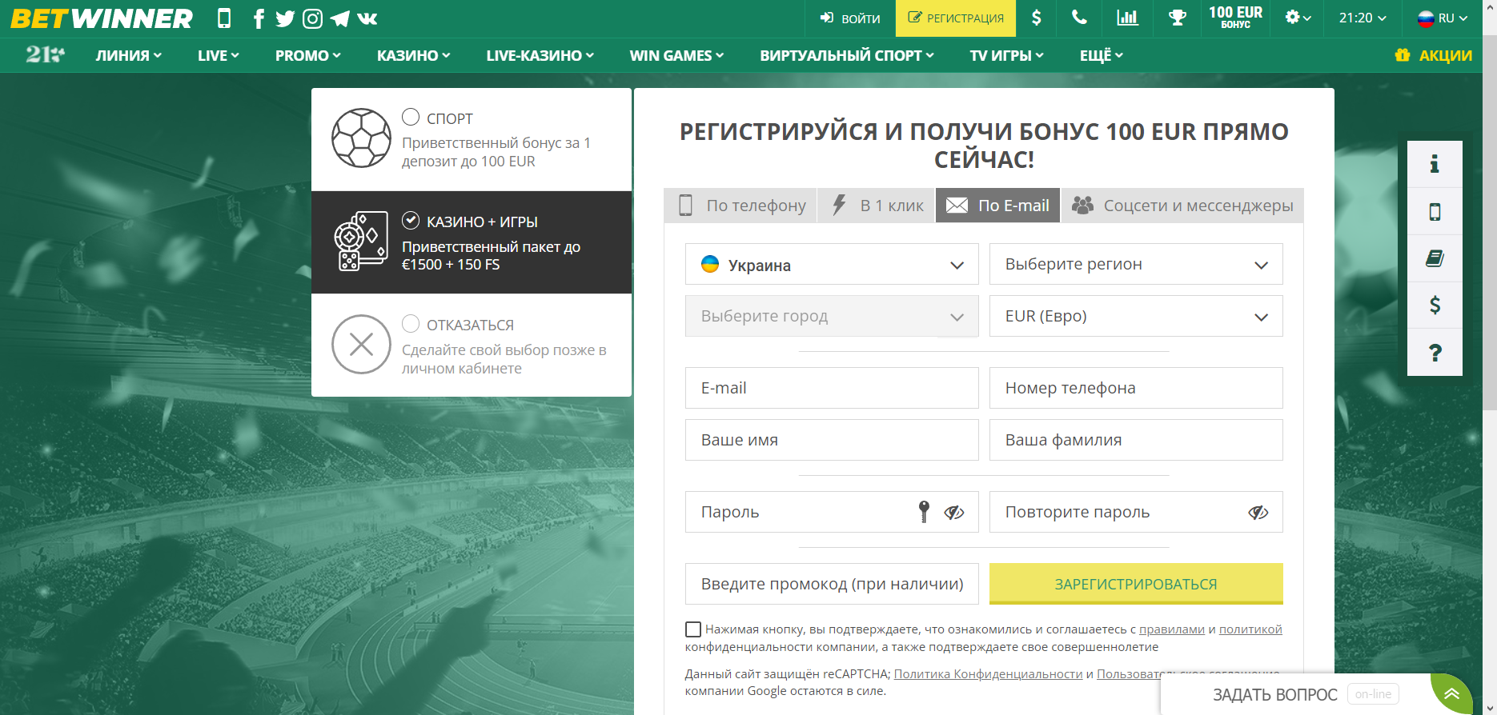Click the soccer ball sport bonus icon
The image size is (1497, 715).
click(361, 138)
